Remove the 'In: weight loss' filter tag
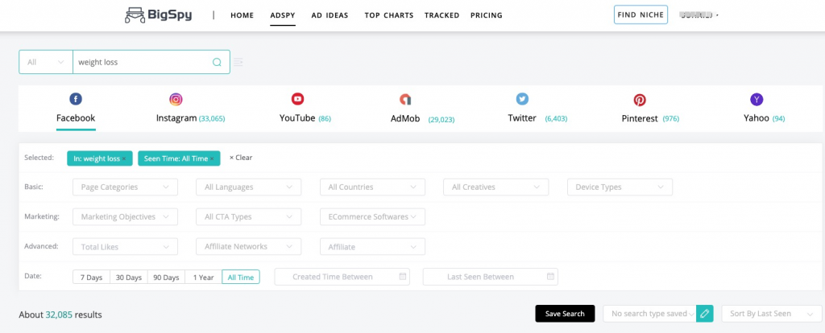 pyautogui.click(x=124, y=158)
